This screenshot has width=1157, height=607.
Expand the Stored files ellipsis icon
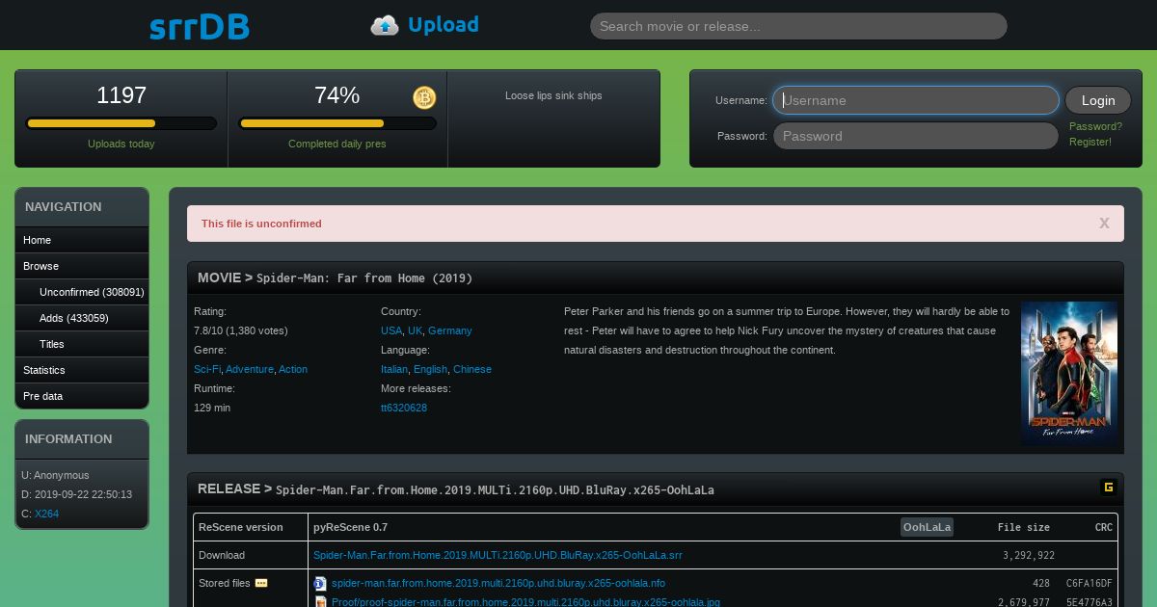(261, 583)
